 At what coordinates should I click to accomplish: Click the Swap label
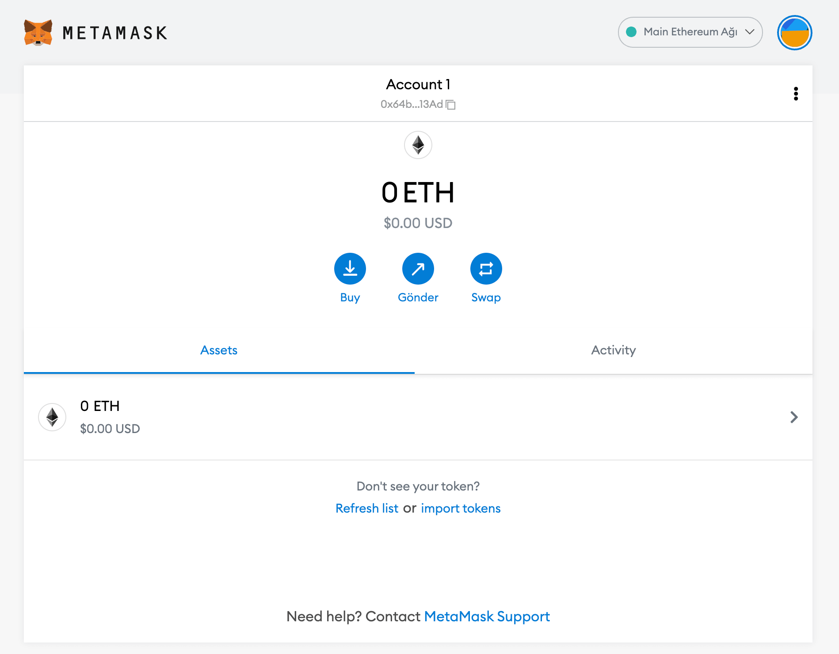coord(486,297)
